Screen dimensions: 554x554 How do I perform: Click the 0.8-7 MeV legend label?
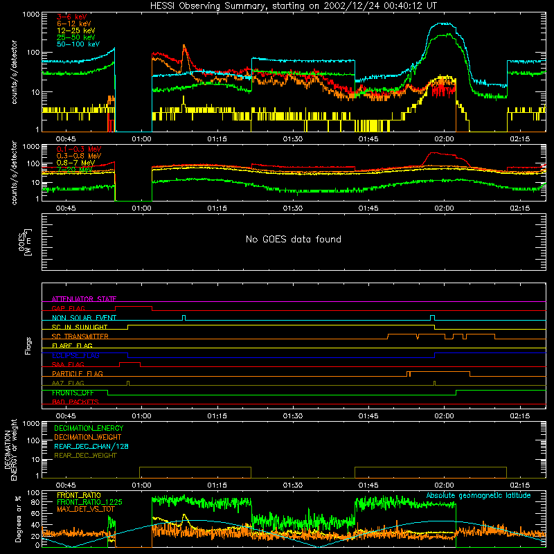click(75, 163)
